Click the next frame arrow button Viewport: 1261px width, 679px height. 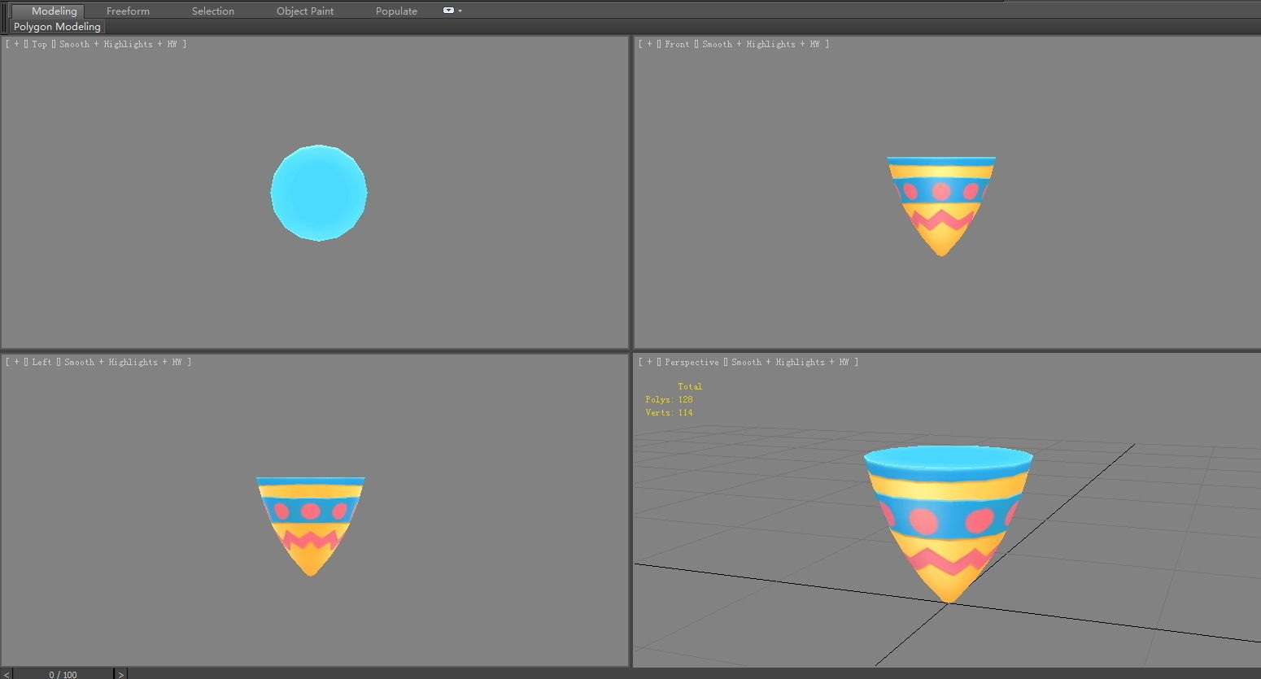(120, 674)
